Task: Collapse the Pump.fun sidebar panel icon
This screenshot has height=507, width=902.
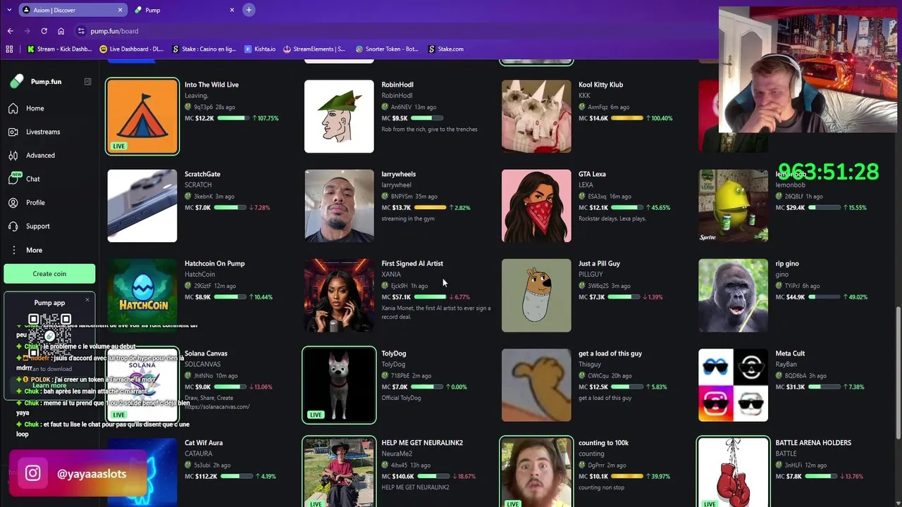Action: [87, 82]
